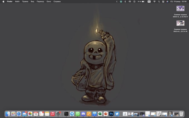This screenshot has width=189, height=118.
Task: Open Pages from the dock
Action: 89,114
